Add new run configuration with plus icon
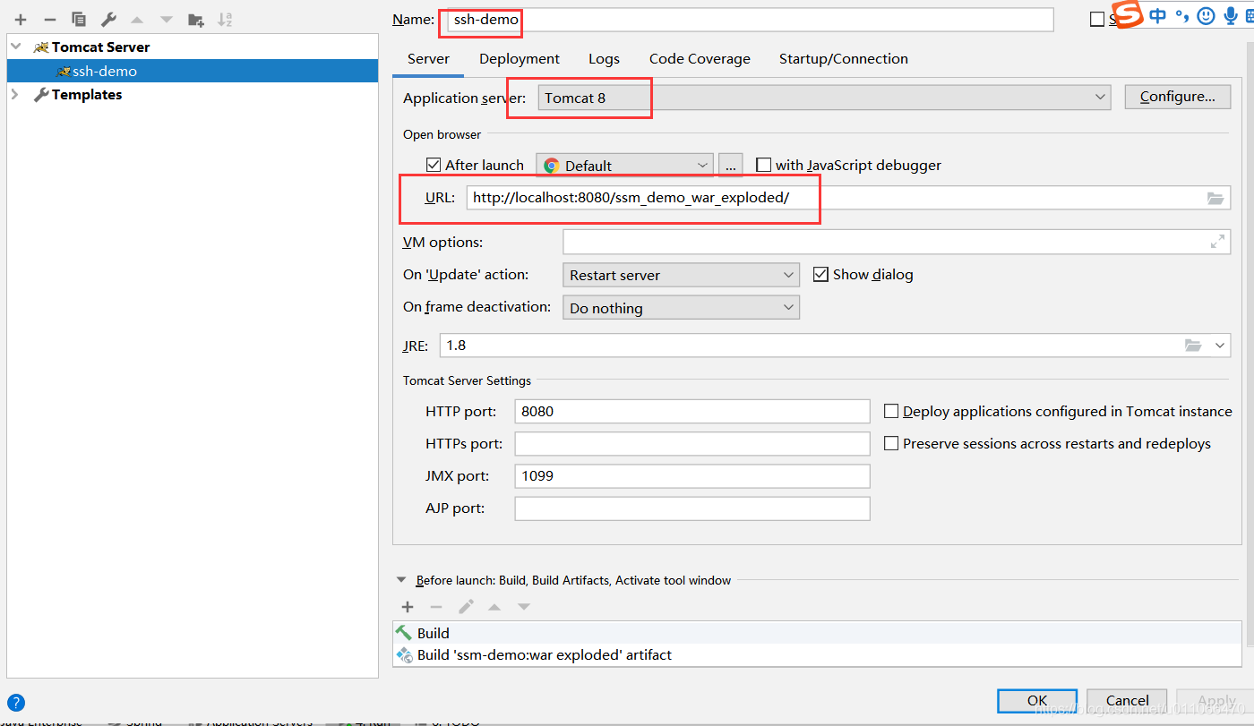The width and height of the screenshot is (1254, 726). 21,19
